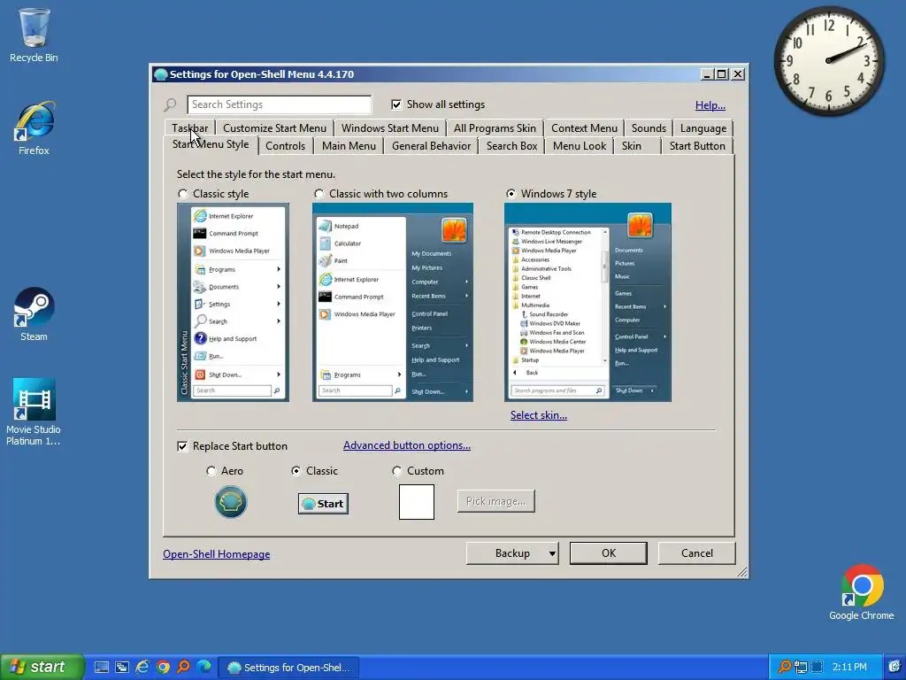Switch to the Customize Start Menu tab
Screen dimensions: 906x680
pyautogui.click(x=274, y=128)
